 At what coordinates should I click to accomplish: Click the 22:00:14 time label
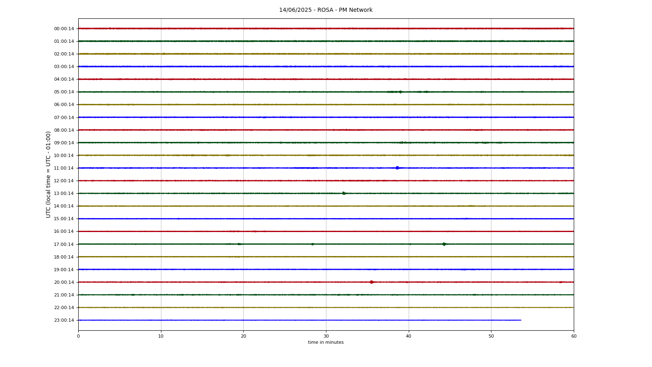[64, 307]
